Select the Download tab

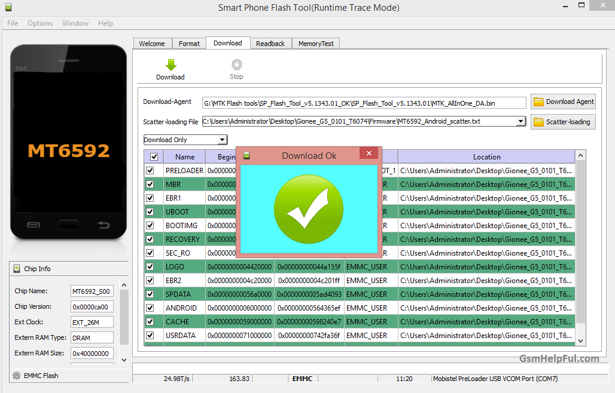pyautogui.click(x=228, y=43)
